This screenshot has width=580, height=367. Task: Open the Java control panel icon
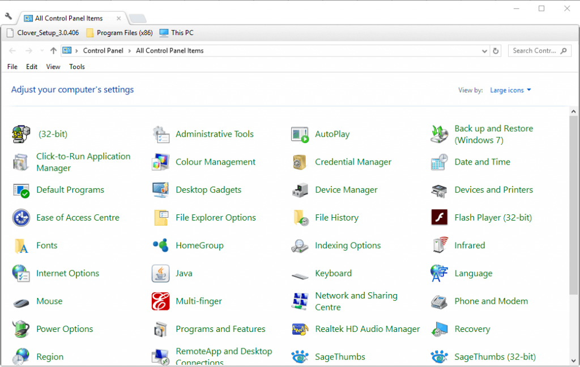click(x=161, y=273)
